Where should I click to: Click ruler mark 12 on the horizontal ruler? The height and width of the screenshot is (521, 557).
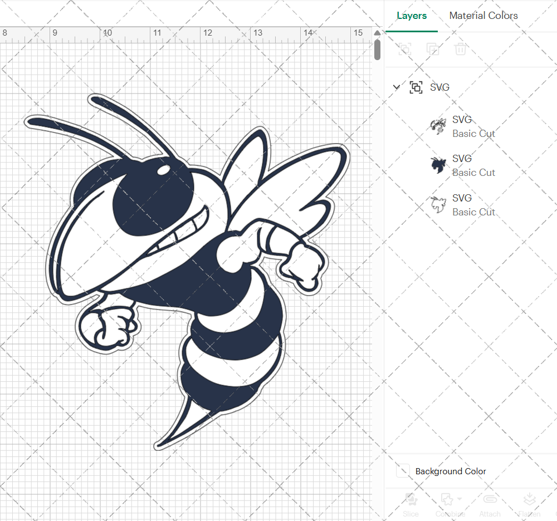pyautogui.click(x=207, y=33)
